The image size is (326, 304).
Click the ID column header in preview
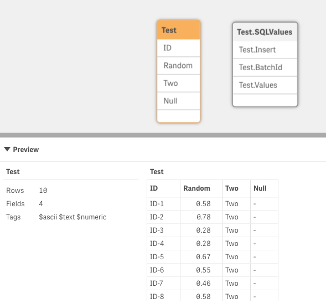click(164, 188)
